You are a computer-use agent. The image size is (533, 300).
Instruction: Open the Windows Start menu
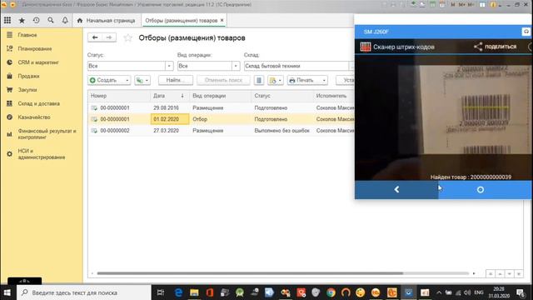pyautogui.click(x=7, y=292)
